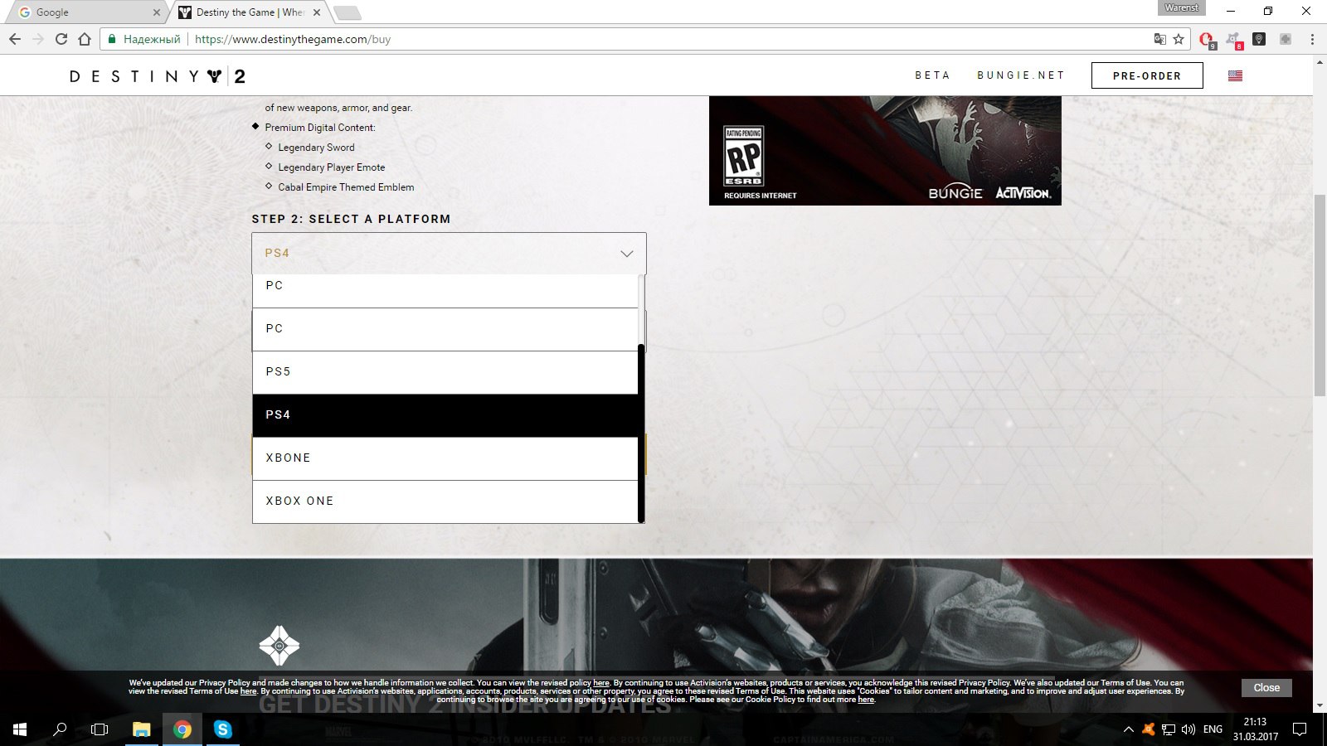Open the Chrome three-dot menu
Screen dimensions: 1327x746
(x=1312, y=39)
